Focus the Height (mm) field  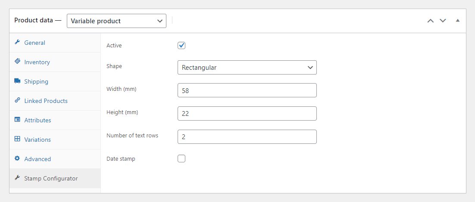(x=247, y=114)
